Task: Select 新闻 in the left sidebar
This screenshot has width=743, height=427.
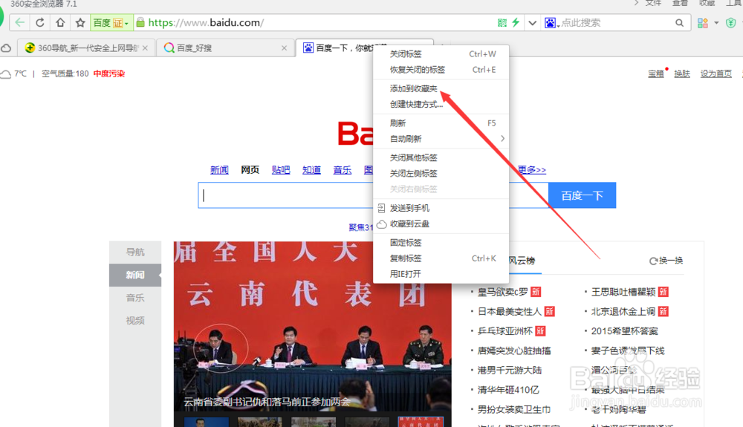Action: click(x=135, y=275)
